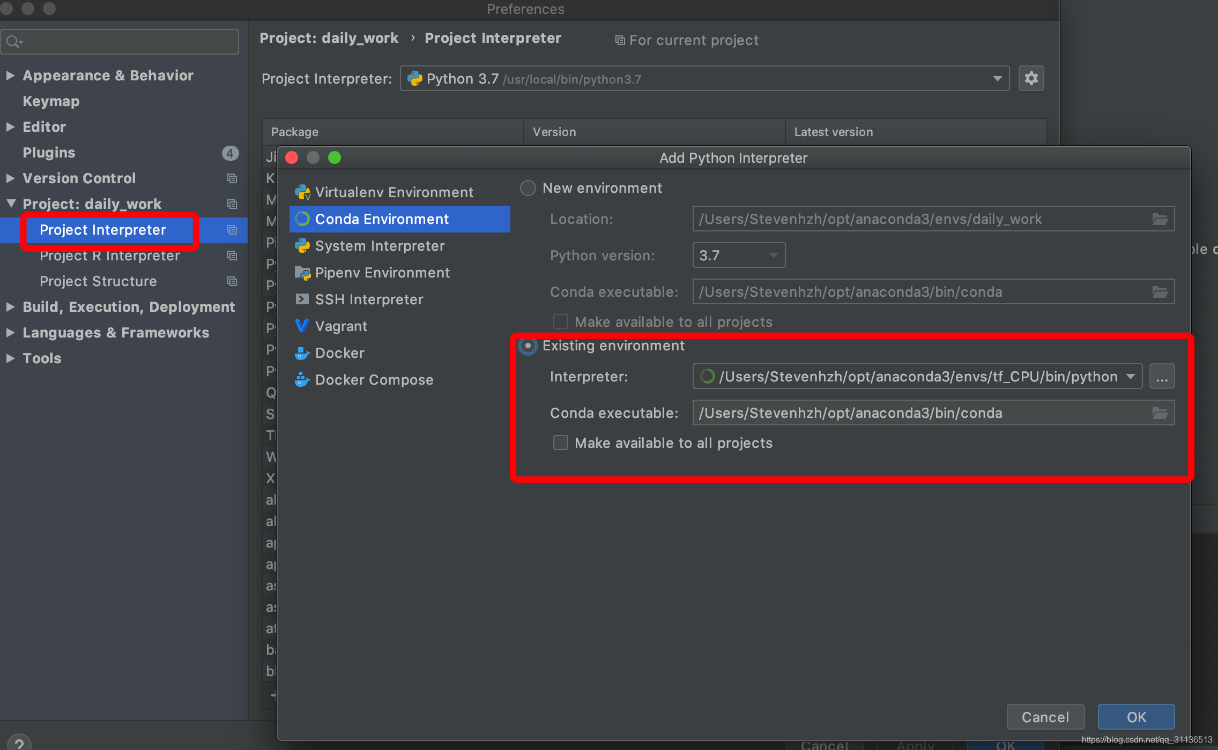Viewport: 1218px width, 750px height.
Task: Select SSH Interpreter option
Action: 399,299
